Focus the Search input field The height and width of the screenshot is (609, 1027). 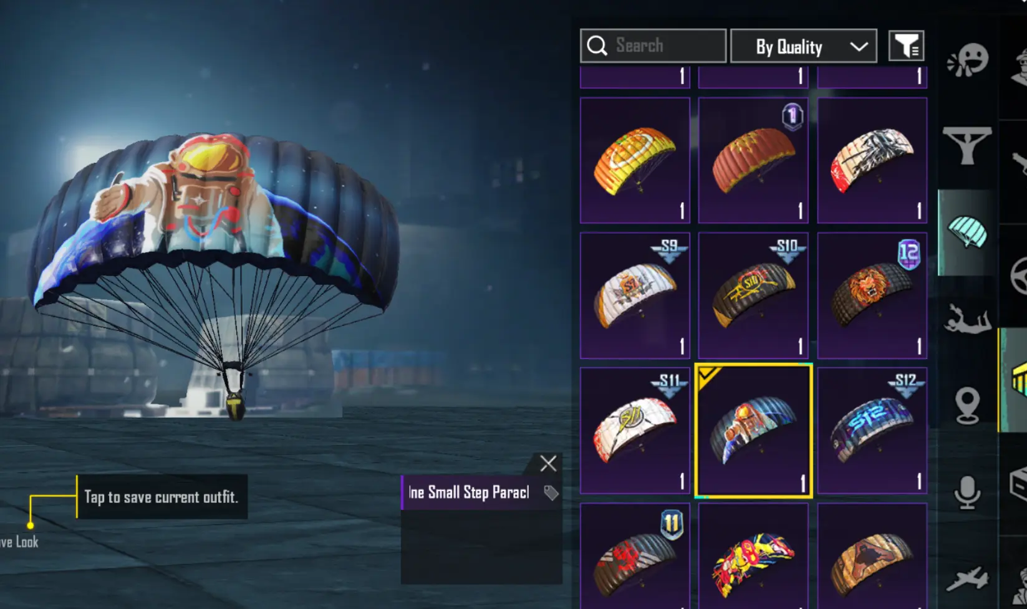click(x=653, y=46)
